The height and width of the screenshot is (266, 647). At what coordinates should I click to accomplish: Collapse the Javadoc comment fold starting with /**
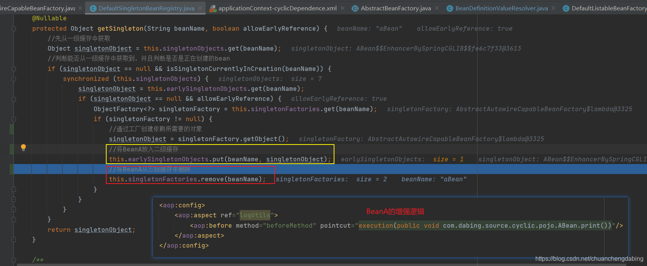14,260
